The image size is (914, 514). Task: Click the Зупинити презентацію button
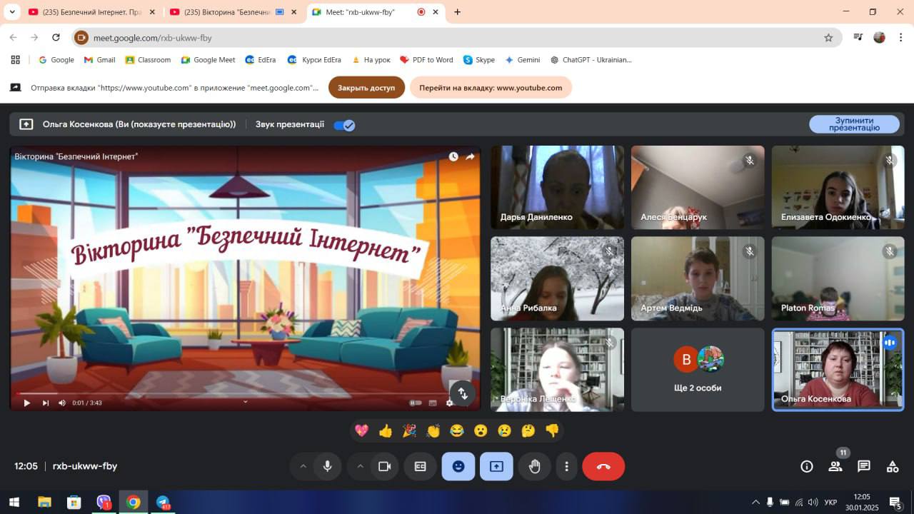[854, 124]
